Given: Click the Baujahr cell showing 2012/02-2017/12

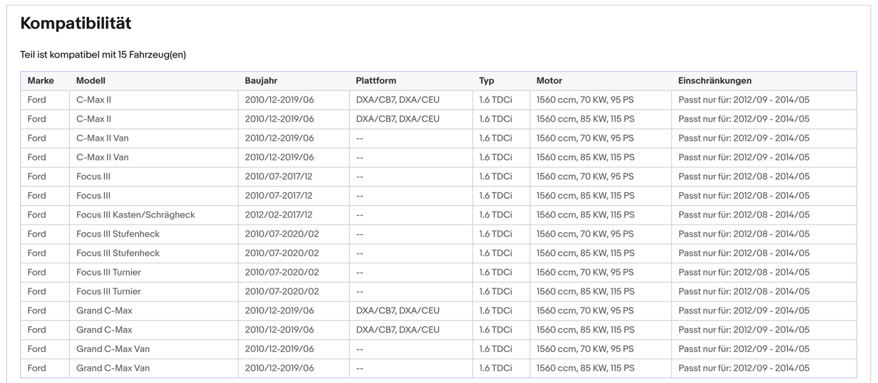Looking at the screenshot, I should pos(278,215).
